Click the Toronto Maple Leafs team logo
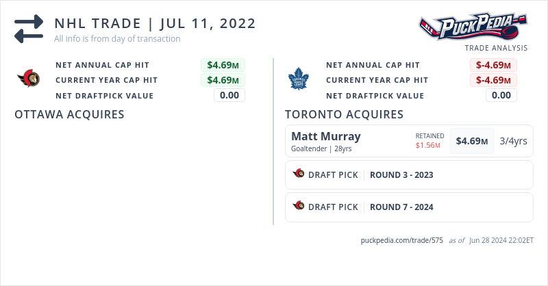Screen dimensions: 548x286 (299, 80)
